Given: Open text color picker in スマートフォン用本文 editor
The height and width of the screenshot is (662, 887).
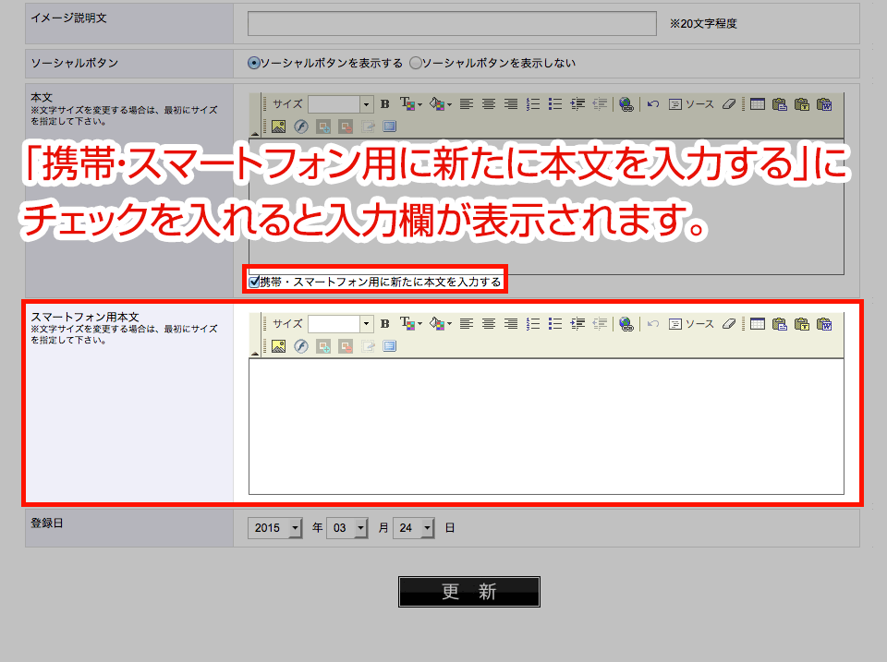Looking at the screenshot, I should pyautogui.click(x=410, y=324).
